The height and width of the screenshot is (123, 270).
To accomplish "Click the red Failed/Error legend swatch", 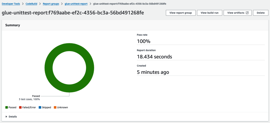I will coord(20,108).
